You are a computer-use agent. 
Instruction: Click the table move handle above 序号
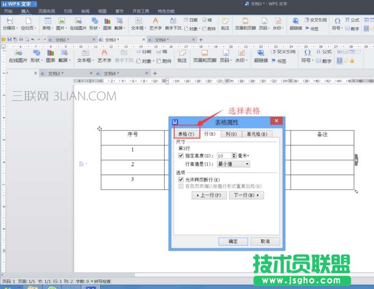pos(99,128)
